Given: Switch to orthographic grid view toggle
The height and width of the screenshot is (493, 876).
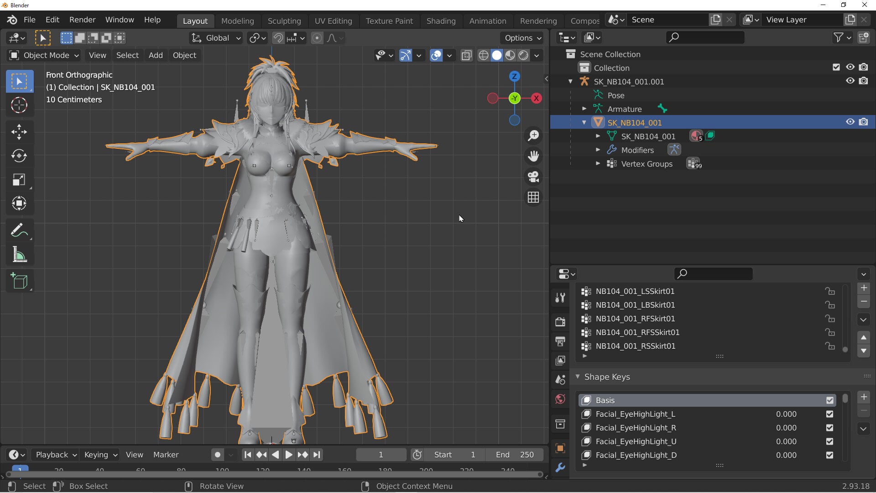Looking at the screenshot, I should tap(533, 197).
